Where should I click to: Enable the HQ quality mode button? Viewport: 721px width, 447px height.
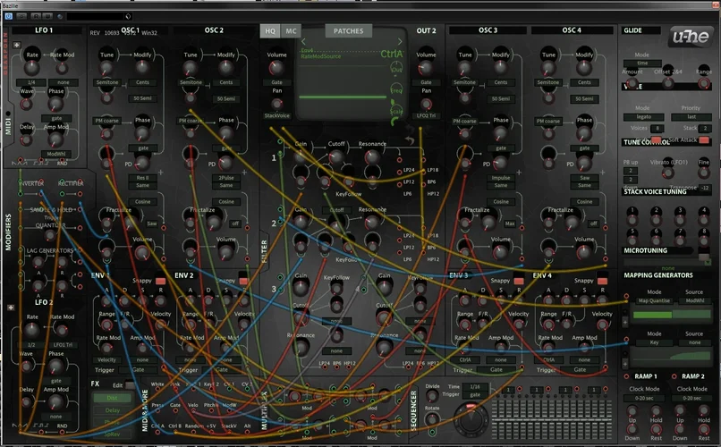pos(269,31)
